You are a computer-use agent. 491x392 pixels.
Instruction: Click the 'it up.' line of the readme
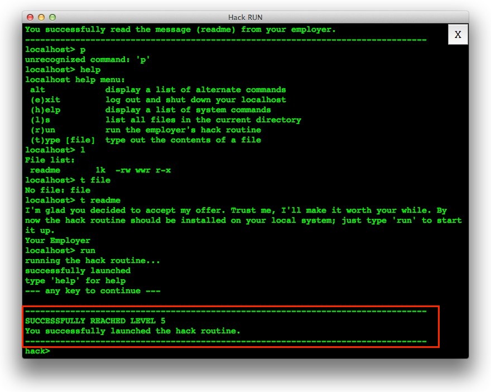(x=40, y=230)
